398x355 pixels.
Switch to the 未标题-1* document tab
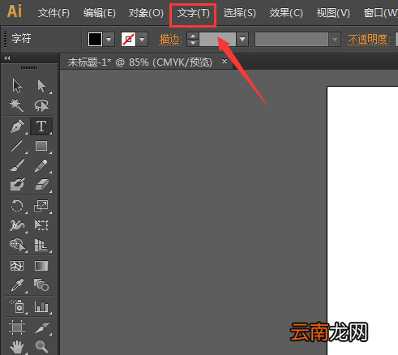(140, 62)
